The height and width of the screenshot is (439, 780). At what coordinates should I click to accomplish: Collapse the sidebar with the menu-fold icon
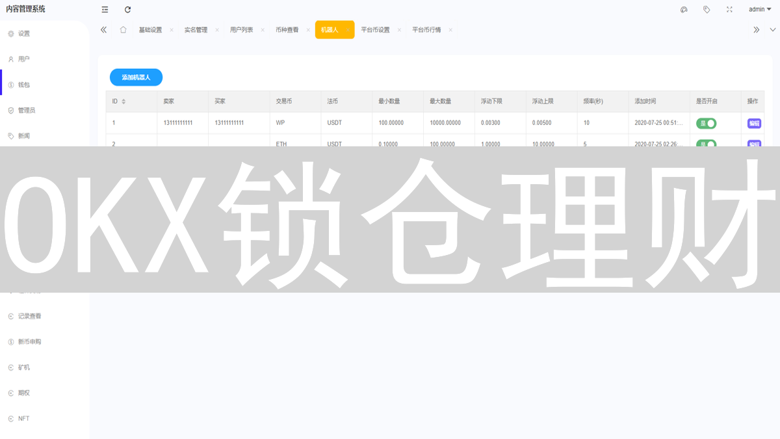coord(105,10)
